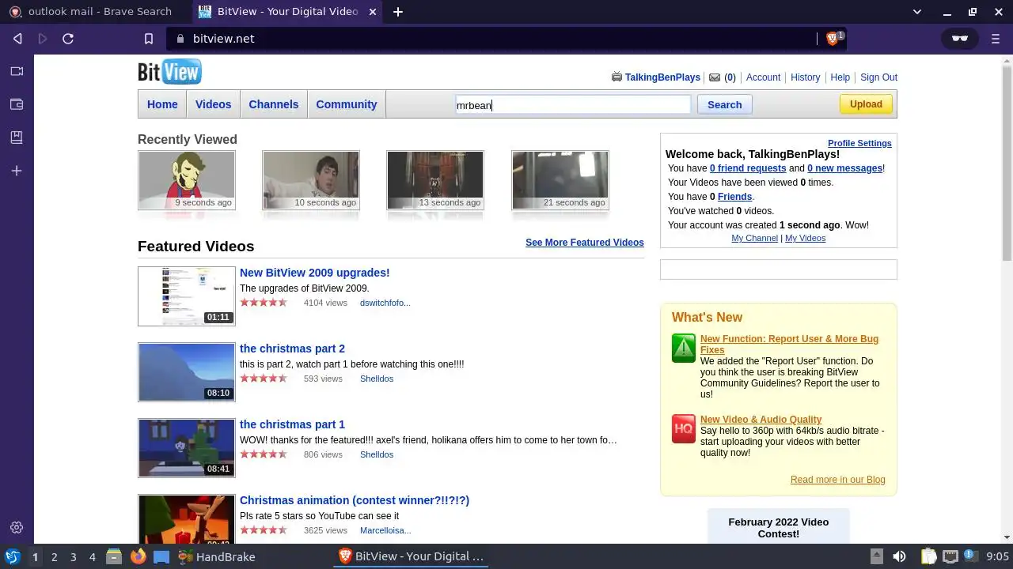The height and width of the screenshot is (569, 1013).
Task: Switch to workspace 2 in the taskbar
Action: coord(54,556)
